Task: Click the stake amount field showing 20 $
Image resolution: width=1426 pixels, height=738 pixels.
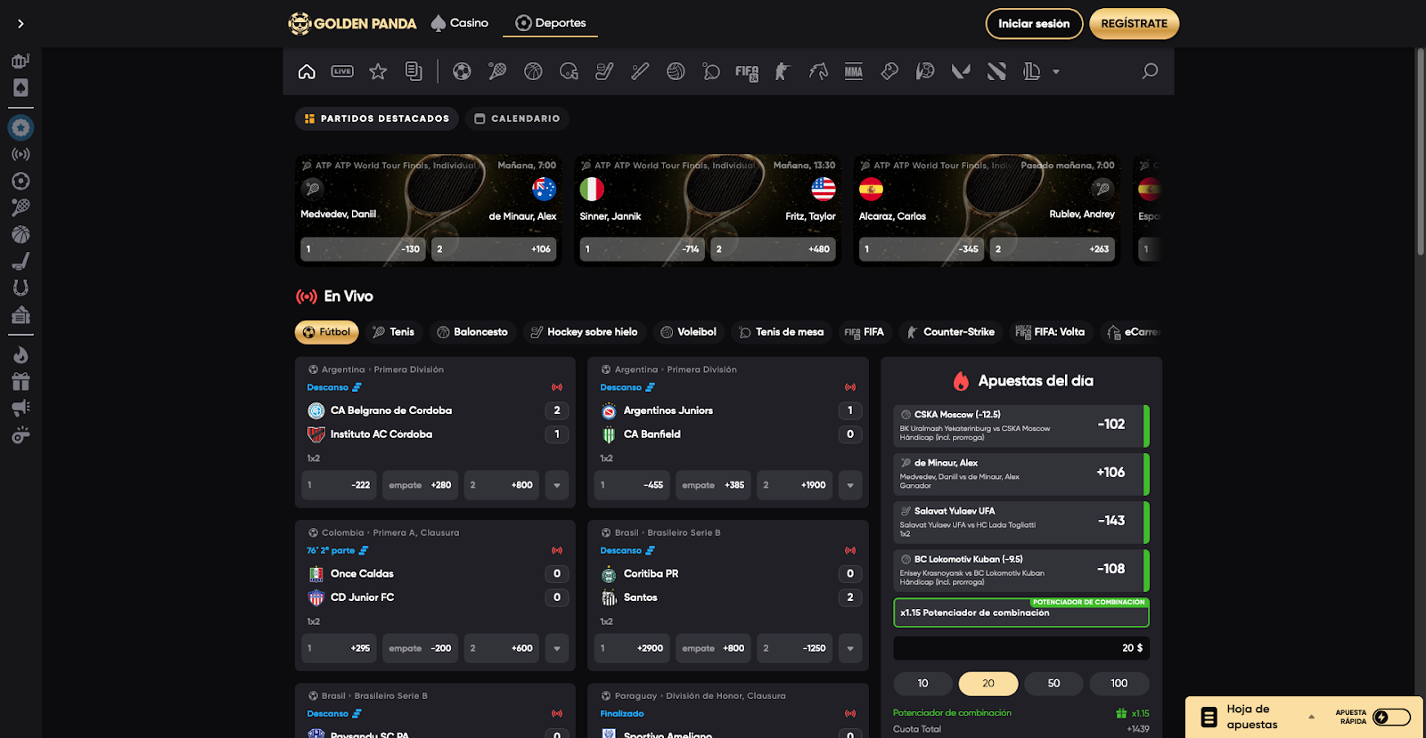Action: (1021, 648)
